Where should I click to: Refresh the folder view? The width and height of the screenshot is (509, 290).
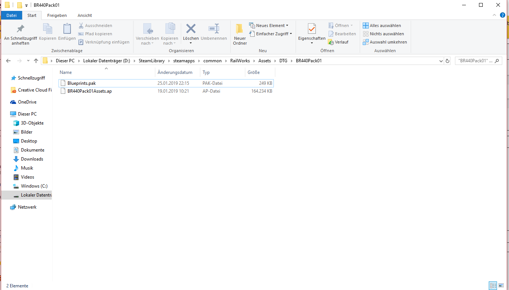tap(447, 61)
